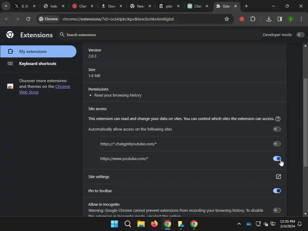Open Chrome three-dot menu
The height and width of the screenshot is (231, 308).
[301, 19]
